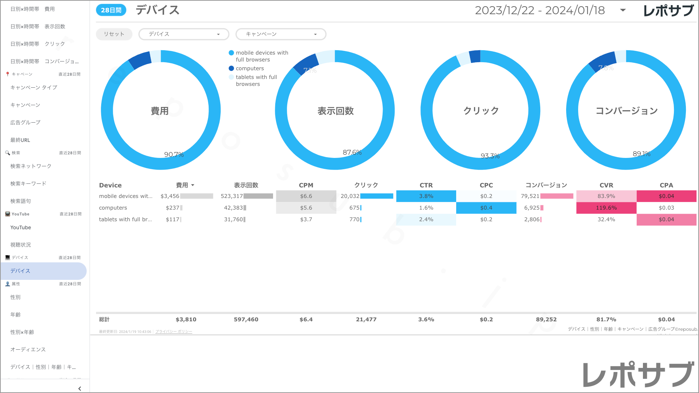
Task: Click the CVR column header
Action: coord(606,185)
